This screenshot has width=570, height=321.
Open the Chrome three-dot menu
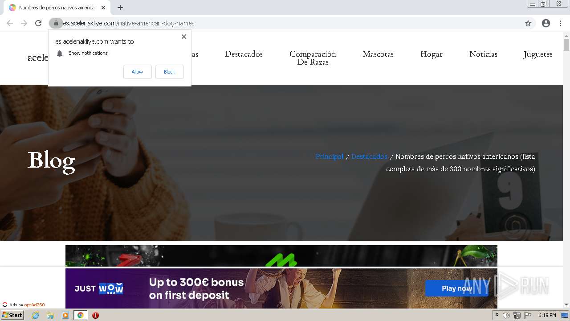tap(560, 23)
